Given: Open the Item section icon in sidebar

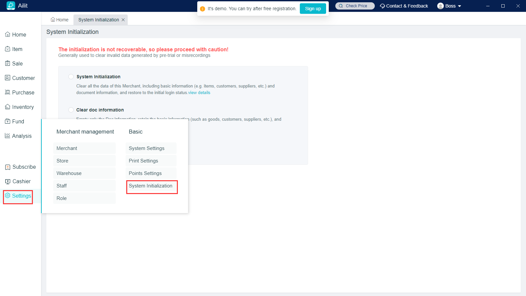Looking at the screenshot, I should pos(8,49).
